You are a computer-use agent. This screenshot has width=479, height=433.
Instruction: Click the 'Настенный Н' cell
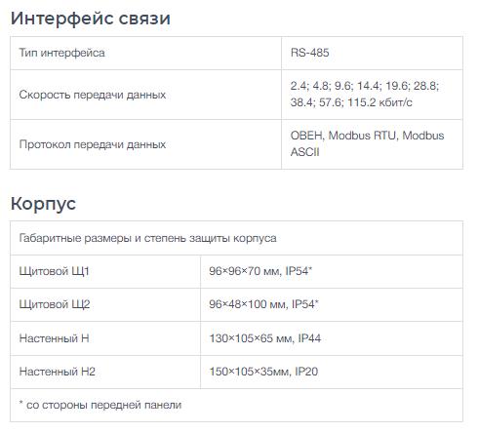pos(105,338)
